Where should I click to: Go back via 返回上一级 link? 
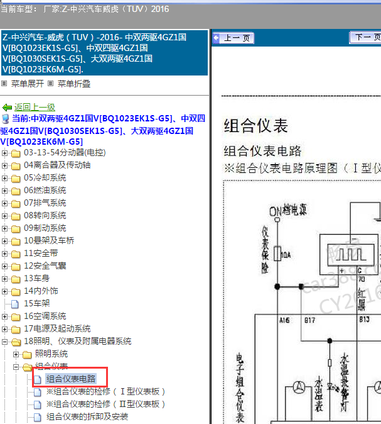pyautogui.click(x=35, y=108)
